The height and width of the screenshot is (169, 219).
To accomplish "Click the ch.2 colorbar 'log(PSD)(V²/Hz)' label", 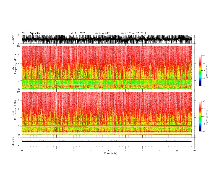I will [x=207, y=118].
